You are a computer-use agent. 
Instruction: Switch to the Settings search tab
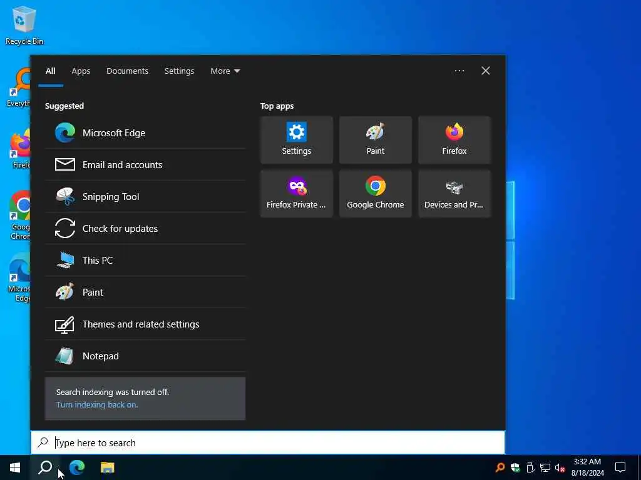click(179, 71)
